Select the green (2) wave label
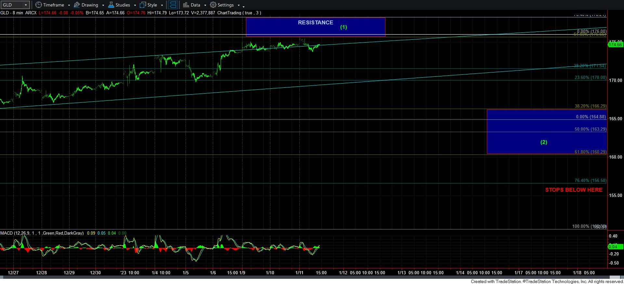 tap(544, 142)
